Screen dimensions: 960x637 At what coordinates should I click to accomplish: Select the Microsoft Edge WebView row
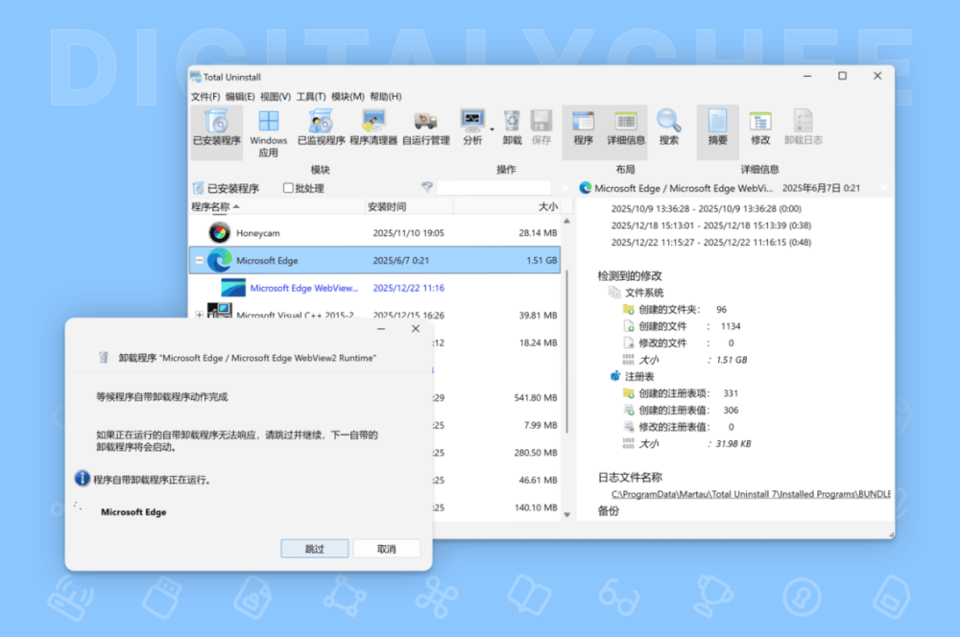coord(374,288)
